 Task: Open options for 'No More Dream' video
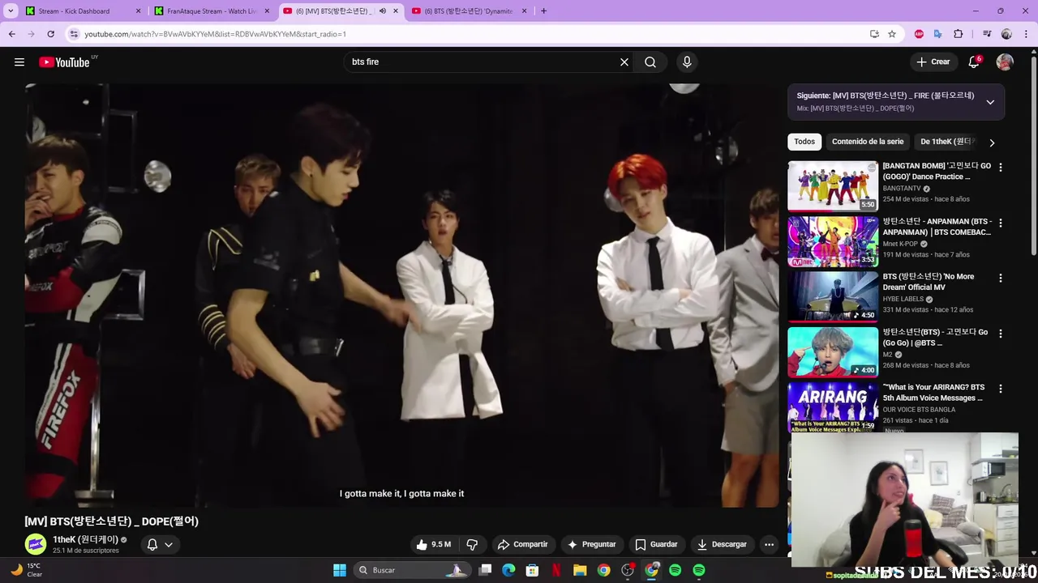pyautogui.click(x=1000, y=278)
